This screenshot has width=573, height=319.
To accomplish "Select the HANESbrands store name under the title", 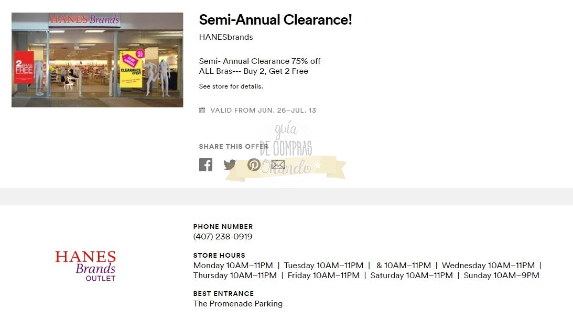I will (x=226, y=37).
